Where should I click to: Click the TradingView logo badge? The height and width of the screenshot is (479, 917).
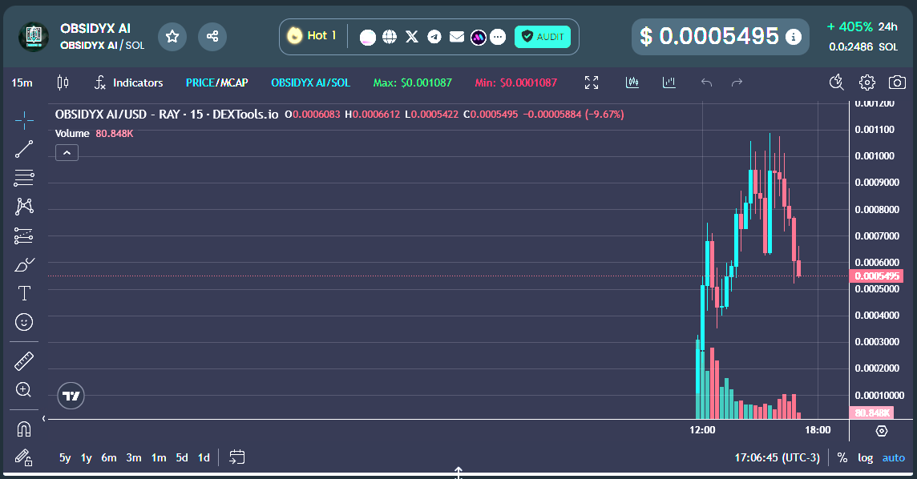point(71,396)
